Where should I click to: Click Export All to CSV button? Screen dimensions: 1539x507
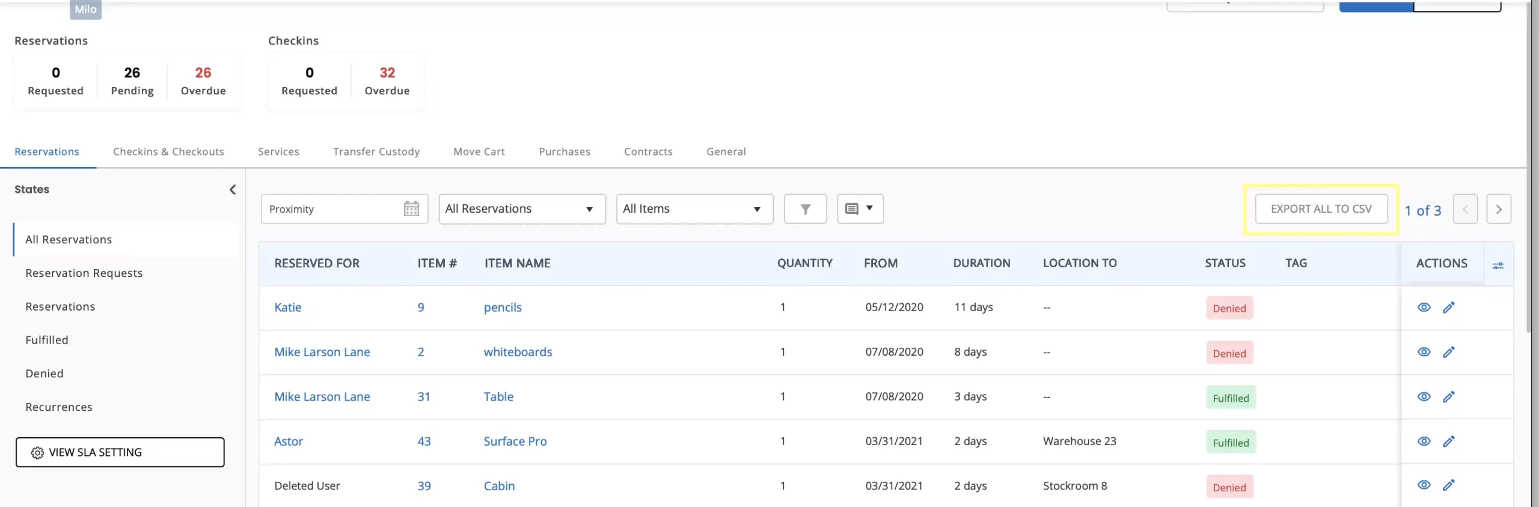[1321, 209]
